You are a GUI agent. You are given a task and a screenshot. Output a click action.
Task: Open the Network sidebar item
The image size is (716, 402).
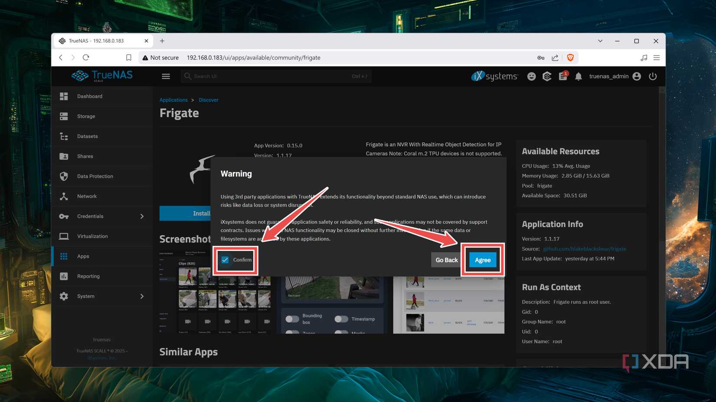click(x=102, y=196)
